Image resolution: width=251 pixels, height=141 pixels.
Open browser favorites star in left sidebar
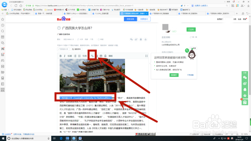click(3, 19)
